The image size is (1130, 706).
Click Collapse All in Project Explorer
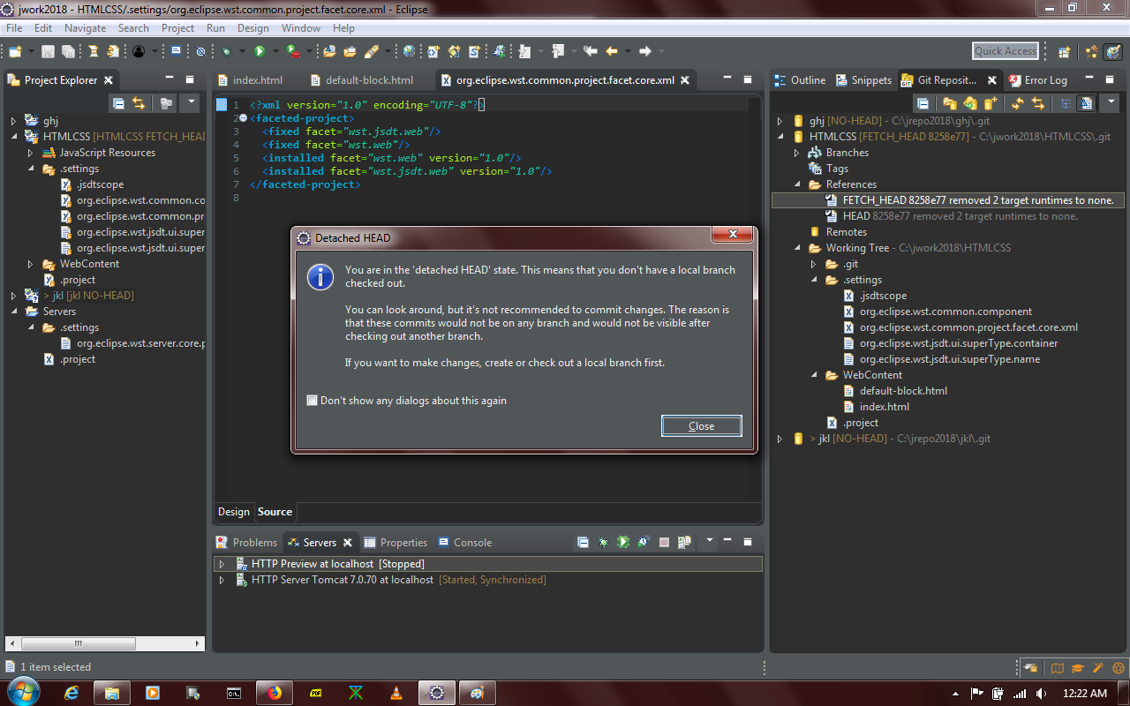pyautogui.click(x=118, y=103)
